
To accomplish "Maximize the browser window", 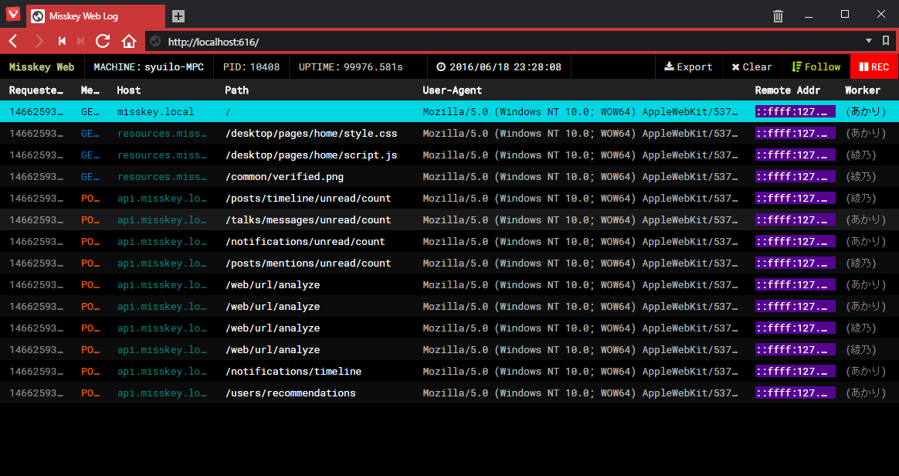I will point(844,15).
